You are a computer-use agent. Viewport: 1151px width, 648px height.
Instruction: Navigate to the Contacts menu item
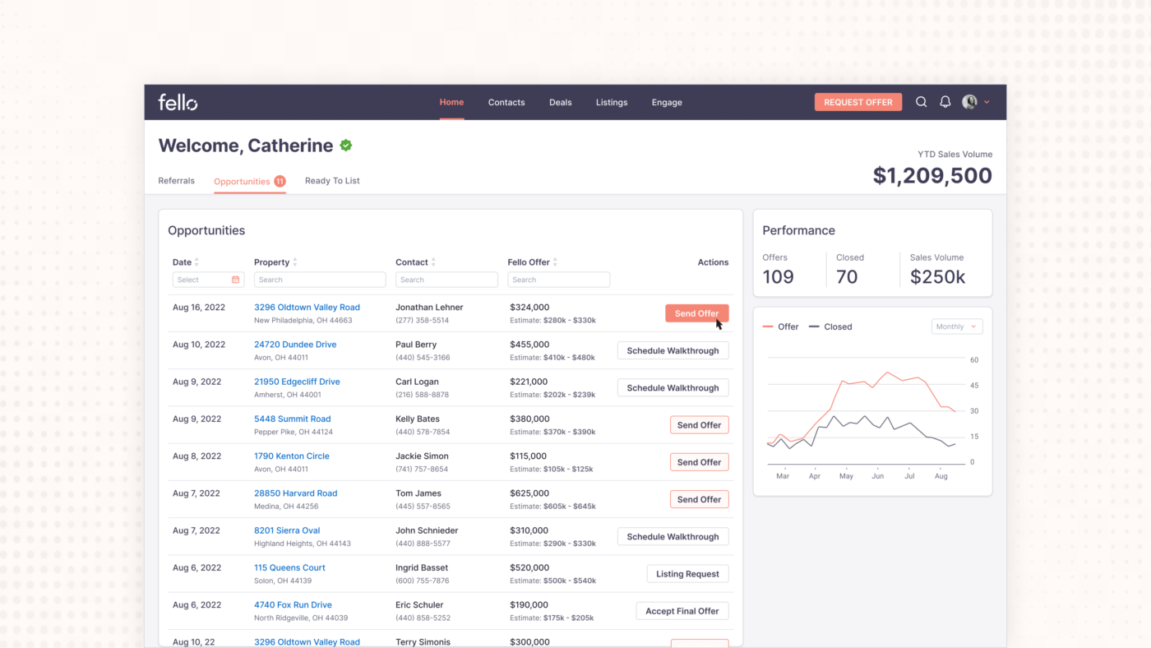point(506,101)
